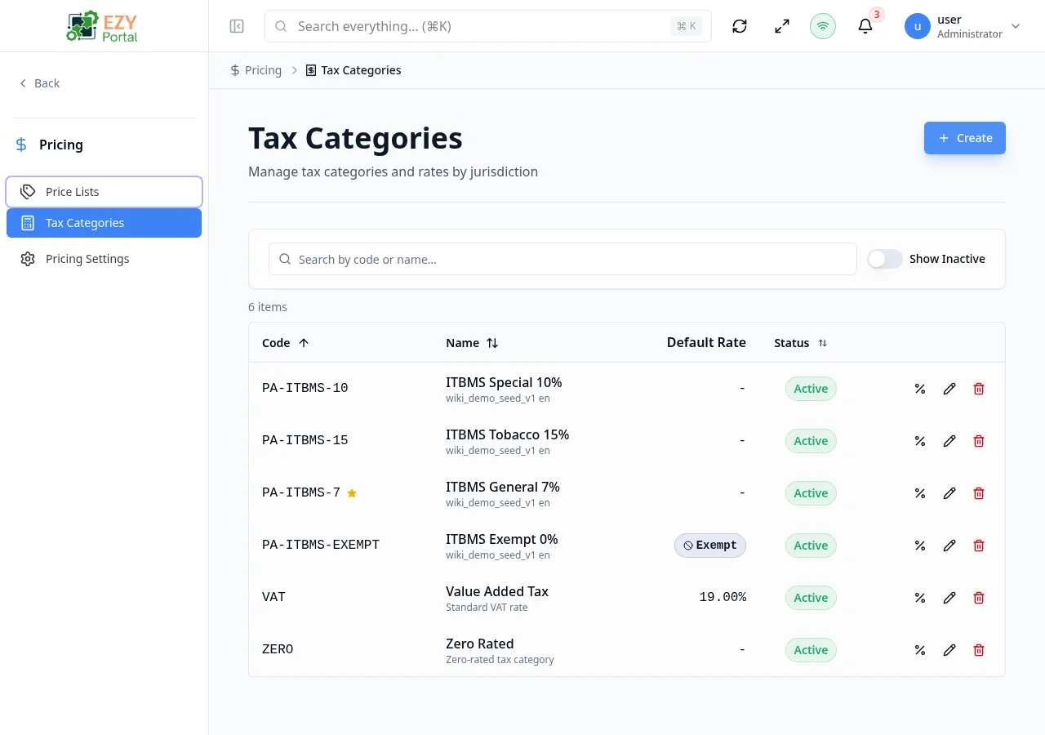Image resolution: width=1045 pixels, height=735 pixels.
Task: Click the Default Rate column header
Action: coord(706,342)
